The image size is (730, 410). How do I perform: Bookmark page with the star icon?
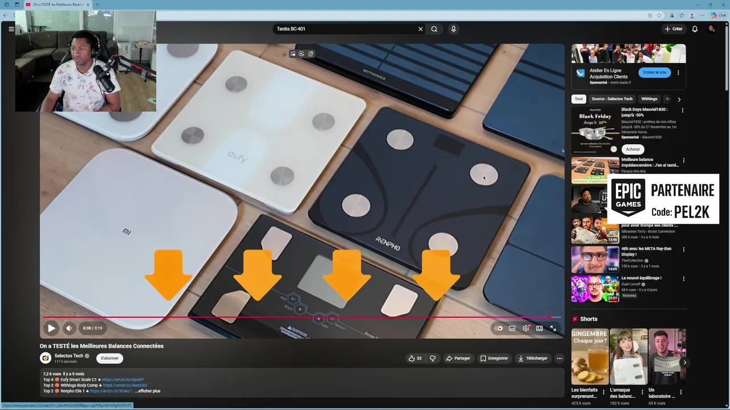tap(659, 15)
